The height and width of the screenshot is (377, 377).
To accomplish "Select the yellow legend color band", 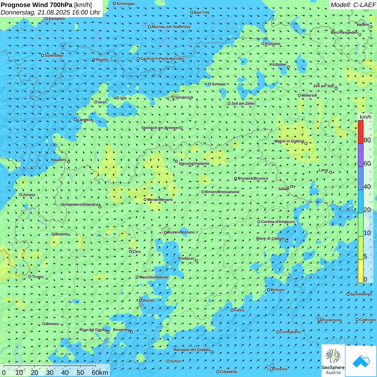I will [361, 271].
